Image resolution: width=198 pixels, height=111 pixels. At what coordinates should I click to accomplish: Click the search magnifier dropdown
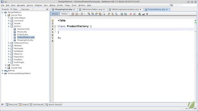171,5
